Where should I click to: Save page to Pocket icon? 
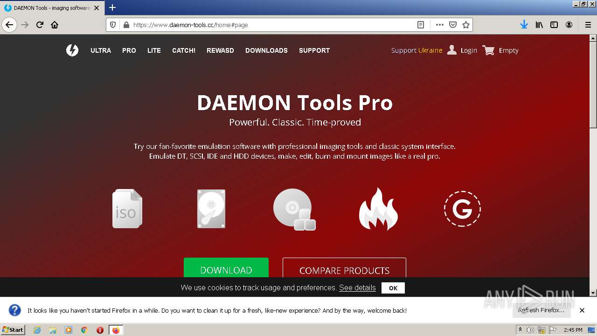coord(452,25)
